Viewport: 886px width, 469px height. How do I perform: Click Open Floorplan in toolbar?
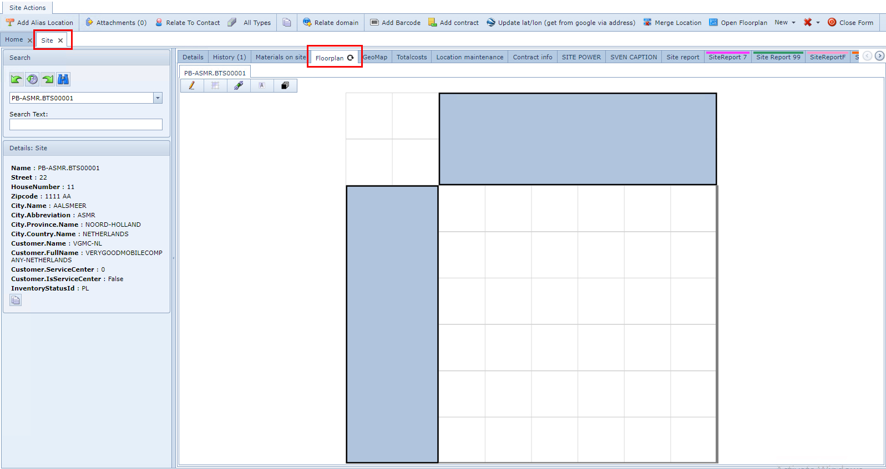[738, 23]
